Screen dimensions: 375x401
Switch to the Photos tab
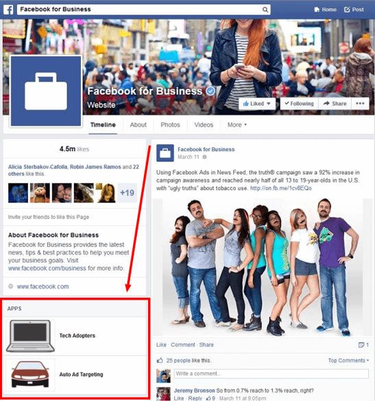click(170, 125)
